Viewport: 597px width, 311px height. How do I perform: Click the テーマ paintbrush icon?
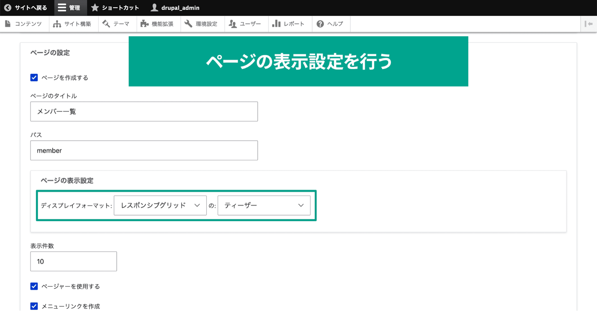pyautogui.click(x=106, y=24)
